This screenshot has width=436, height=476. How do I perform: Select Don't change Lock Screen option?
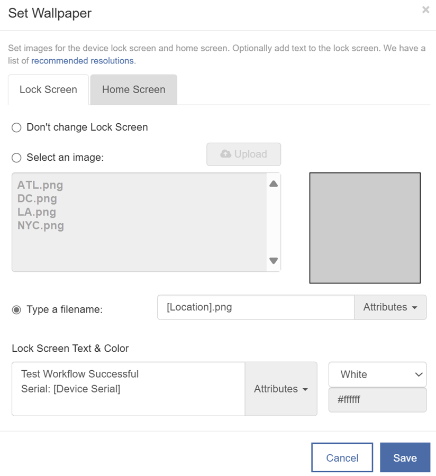coord(16,127)
